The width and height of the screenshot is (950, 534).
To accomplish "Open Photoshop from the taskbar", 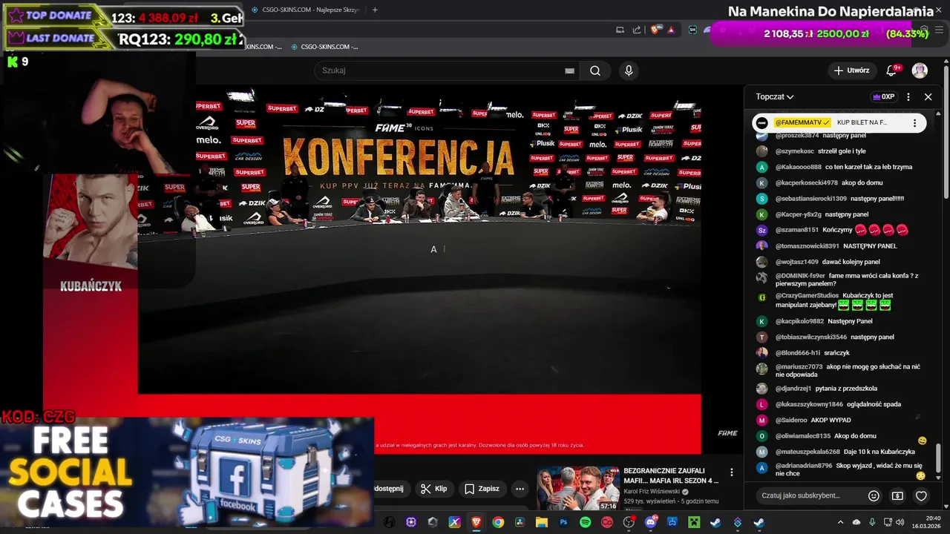I will pyautogui.click(x=563, y=522).
